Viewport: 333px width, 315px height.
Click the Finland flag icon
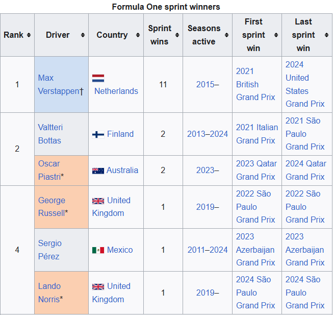coord(98,134)
